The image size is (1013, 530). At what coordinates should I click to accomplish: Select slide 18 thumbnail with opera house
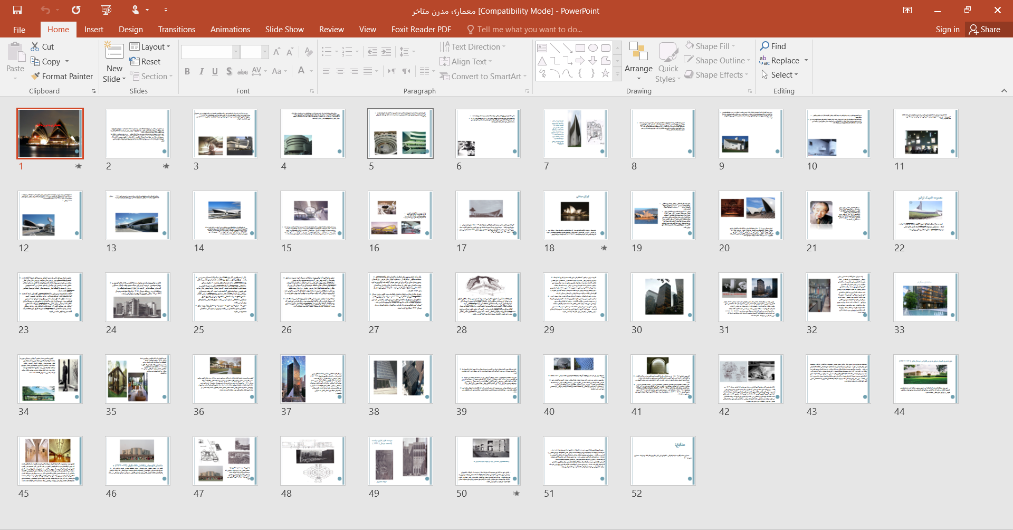[575, 215]
